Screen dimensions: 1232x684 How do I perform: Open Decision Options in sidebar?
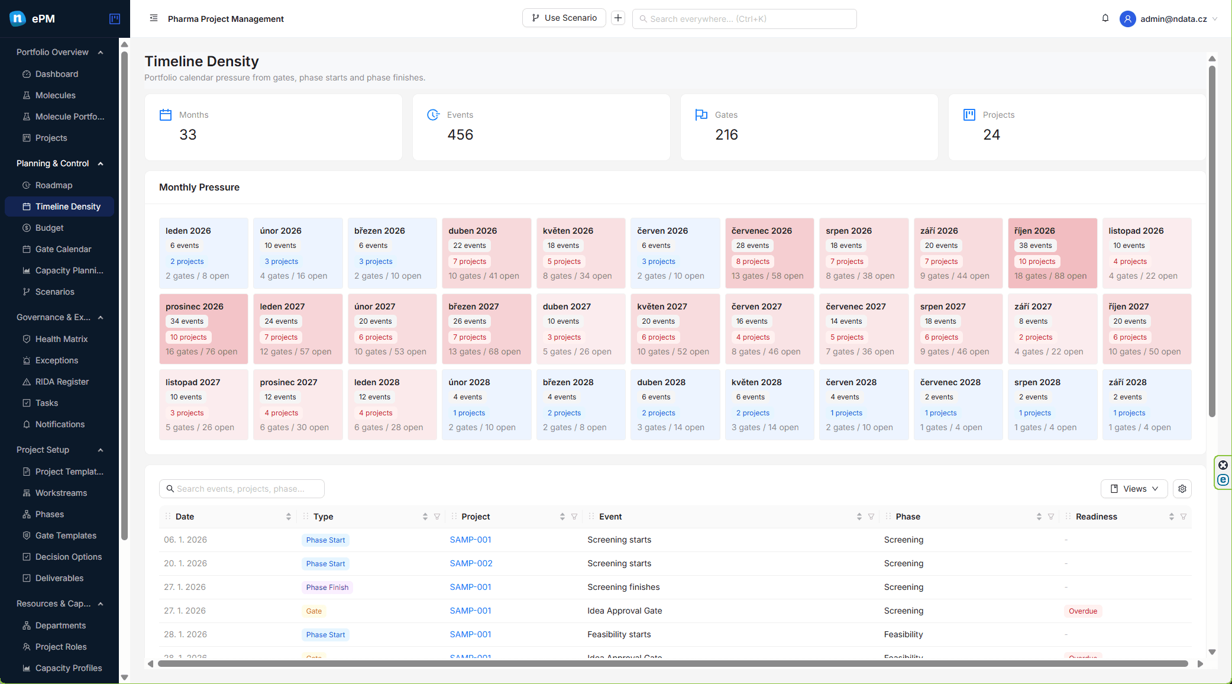59,557
